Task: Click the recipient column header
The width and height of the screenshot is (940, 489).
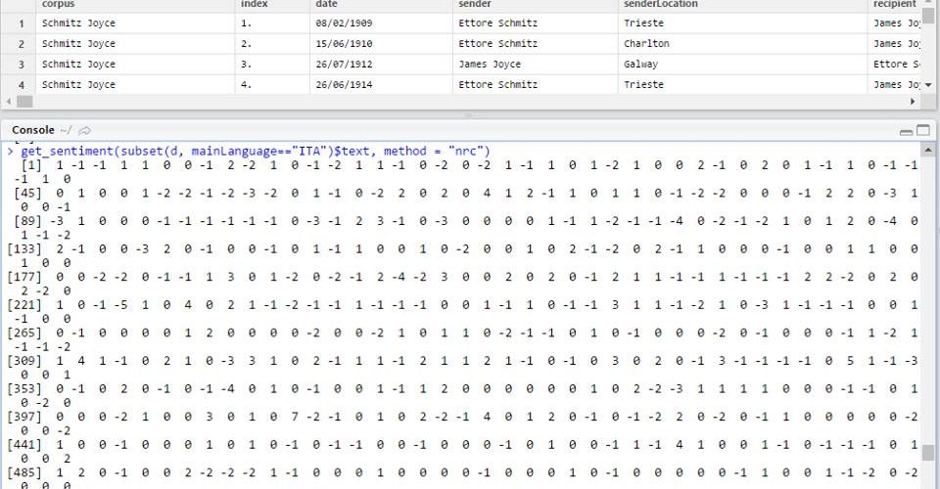Action: 894,5
